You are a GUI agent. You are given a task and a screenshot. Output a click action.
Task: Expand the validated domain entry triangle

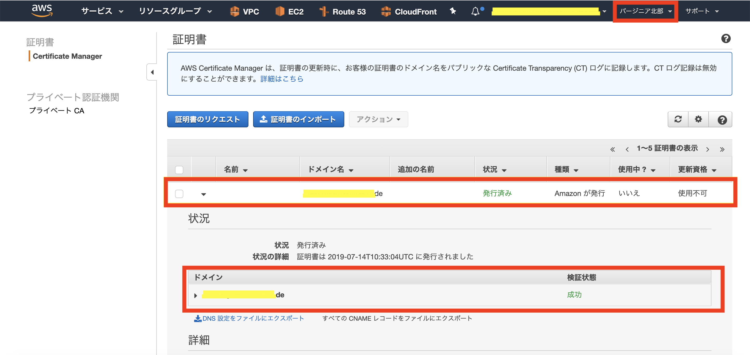(x=196, y=295)
